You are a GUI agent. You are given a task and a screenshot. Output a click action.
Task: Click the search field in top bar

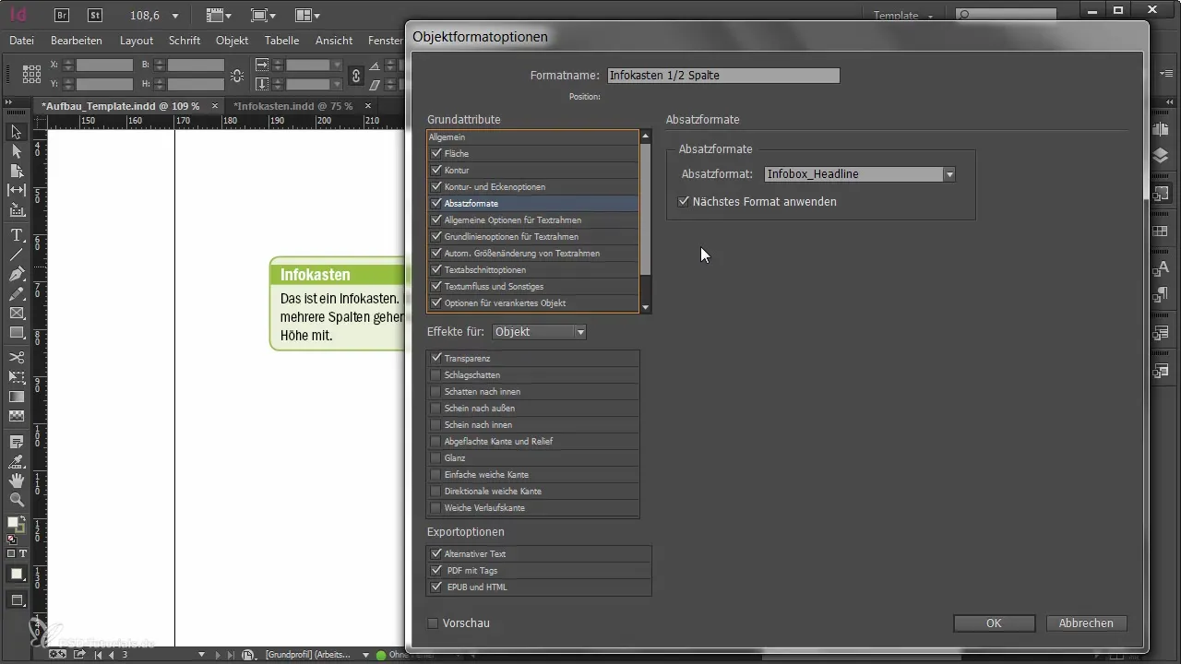point(1007,15)
